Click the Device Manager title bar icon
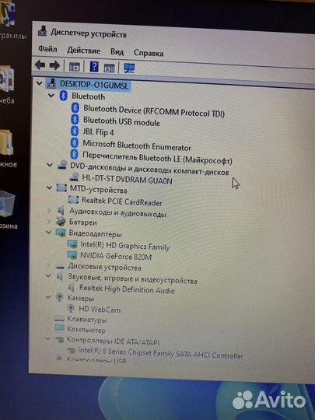The image size is (315, 420). point(42,30)
